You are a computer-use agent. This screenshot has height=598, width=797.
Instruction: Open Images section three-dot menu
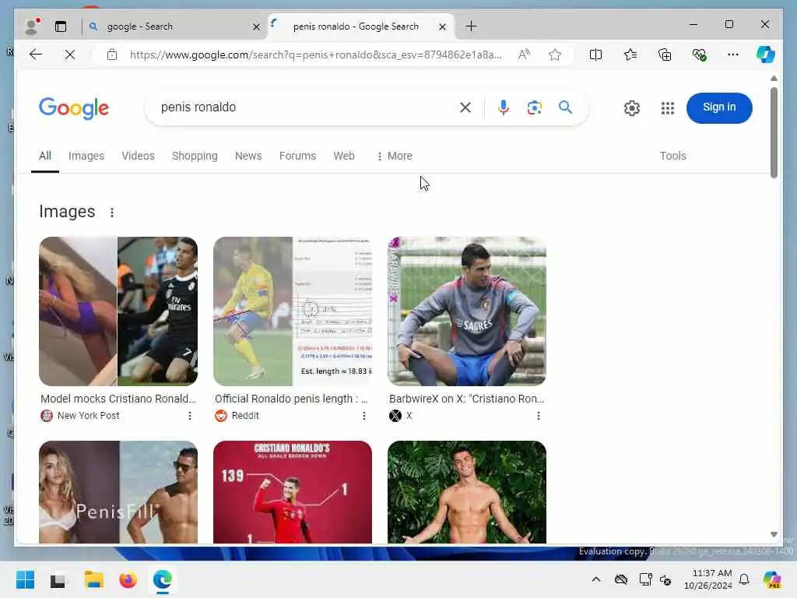(x=112, y=212)
